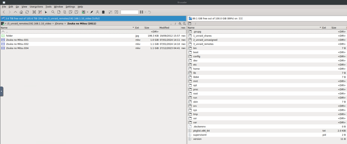Screen dimensions: 347x144
Task: Open the Window menu
Action: point(58,7)
